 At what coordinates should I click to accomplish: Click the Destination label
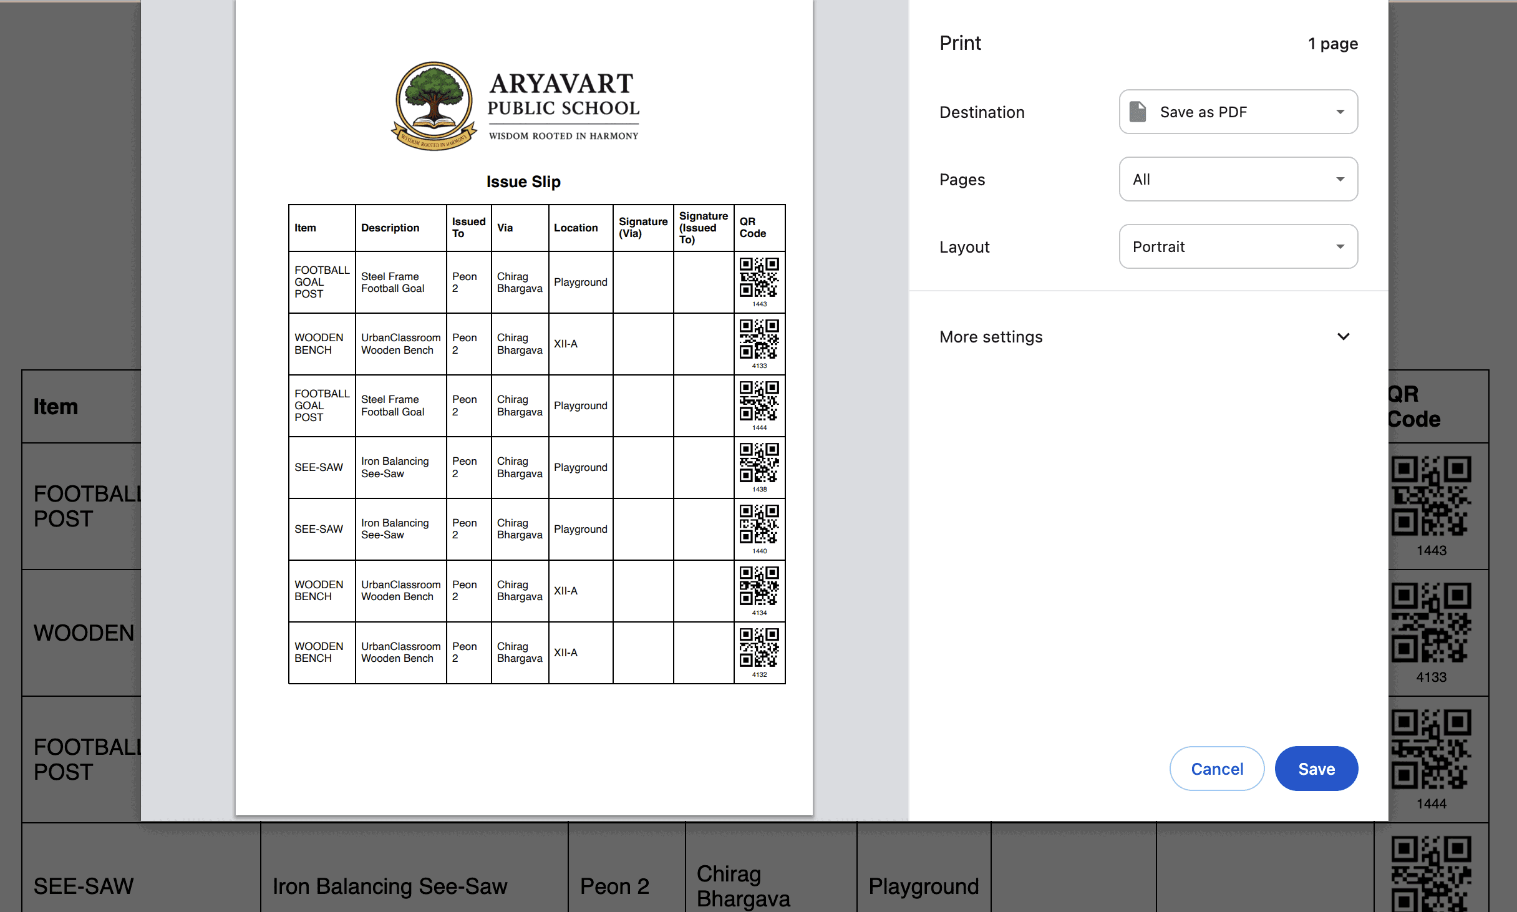click(982, 112)
